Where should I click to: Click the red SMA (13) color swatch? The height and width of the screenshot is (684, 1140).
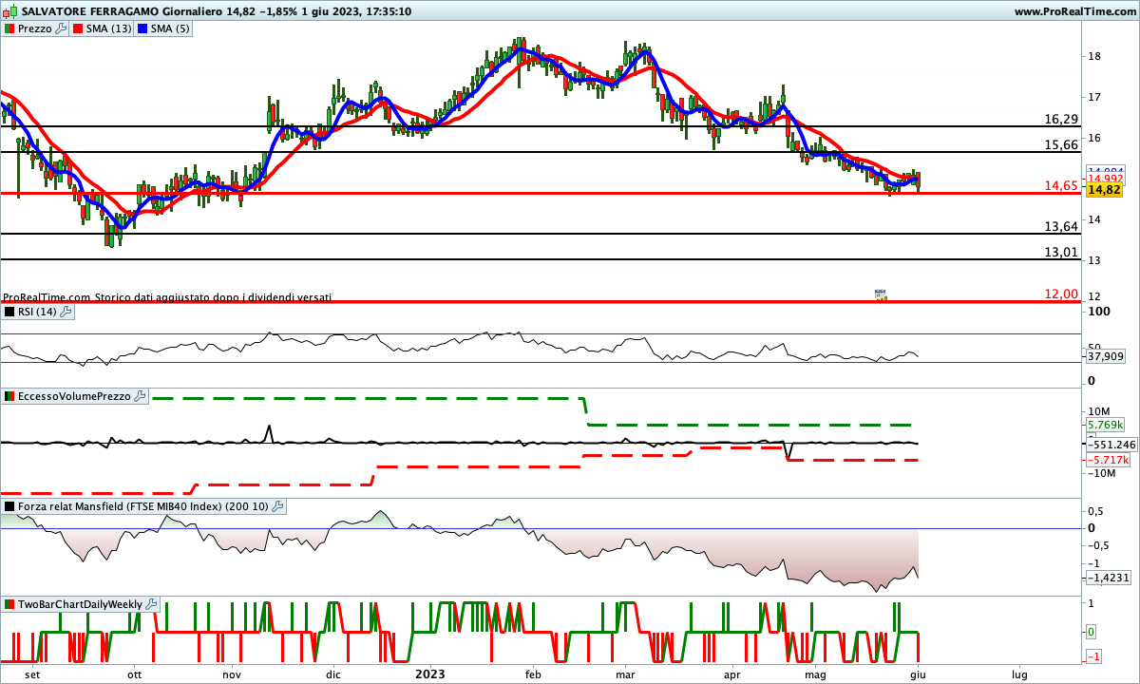coord(77,28)
